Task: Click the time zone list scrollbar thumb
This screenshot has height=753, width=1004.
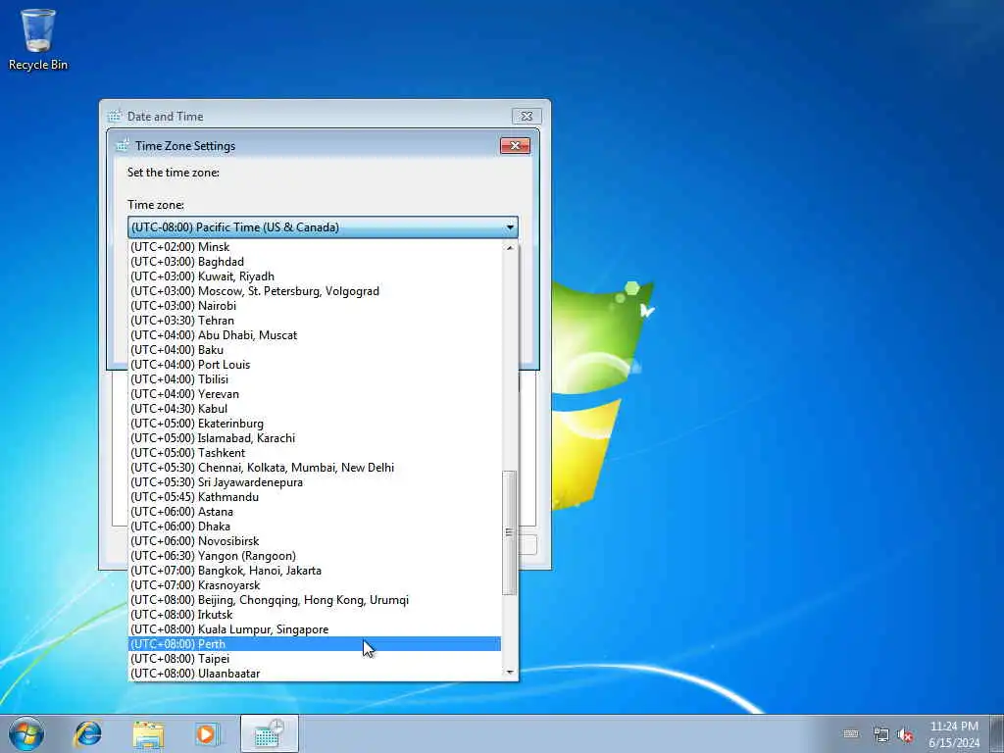Action: point(510,532)
